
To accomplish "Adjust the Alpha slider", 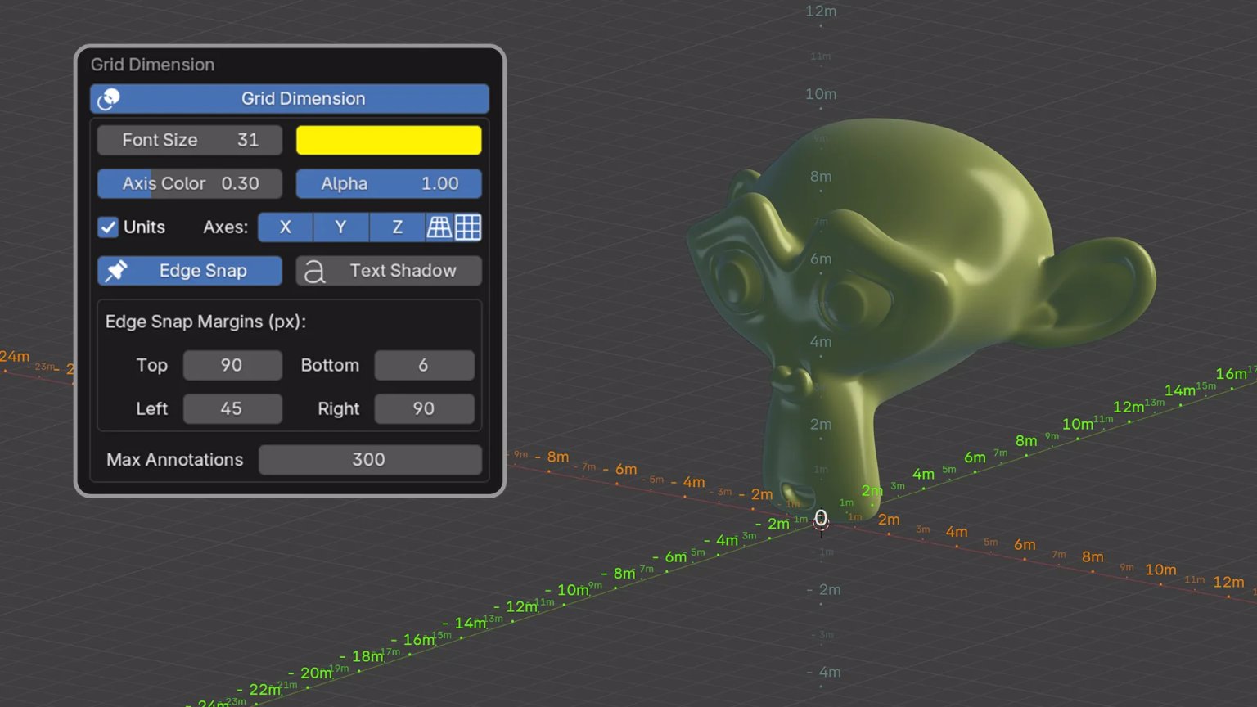I will tap(389, 184).
